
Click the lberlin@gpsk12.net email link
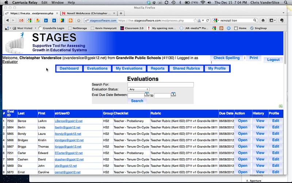pyautogui.click(x=68, y=127)
